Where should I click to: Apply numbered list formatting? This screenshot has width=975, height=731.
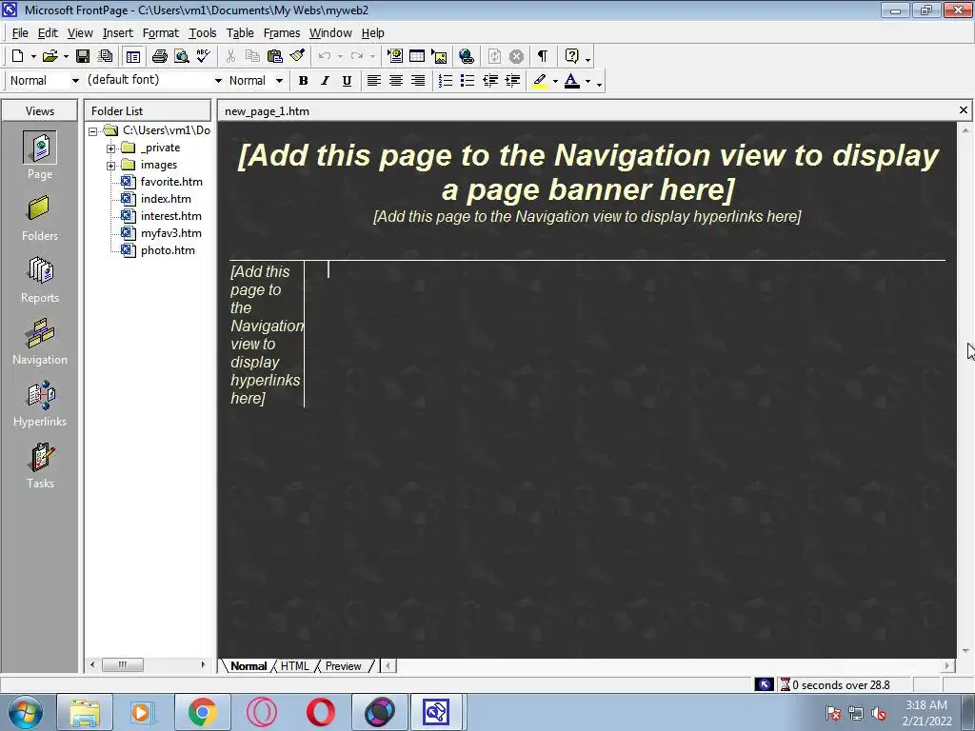click(446, 81)
